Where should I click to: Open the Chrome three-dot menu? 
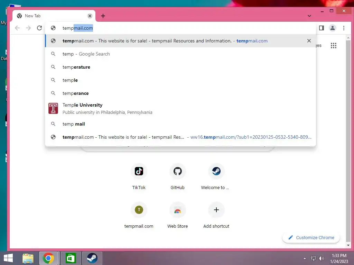[x=344, y=28]
